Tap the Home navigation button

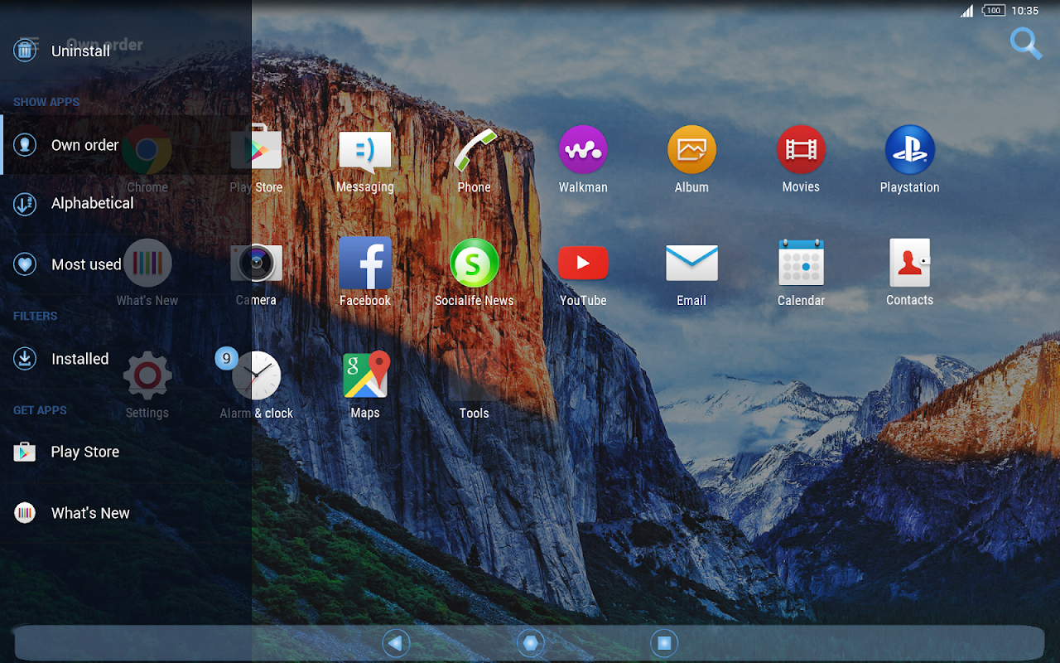pos(530,643)
